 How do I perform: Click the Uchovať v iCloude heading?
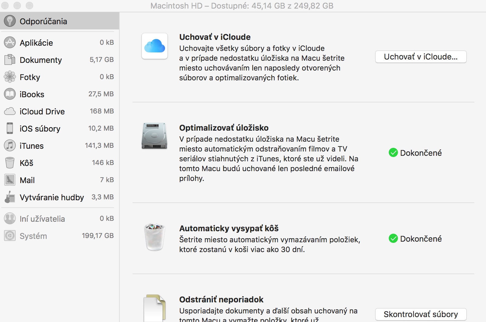coord(215,37)
